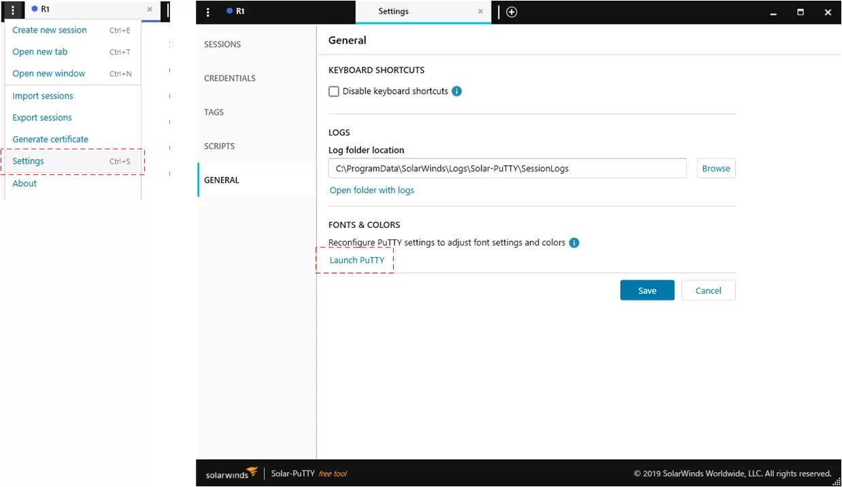Enable the Disable keyboard shortcuts checkbox
The height and width of the screenshot is (487, 842).
[x=334, y=91]
